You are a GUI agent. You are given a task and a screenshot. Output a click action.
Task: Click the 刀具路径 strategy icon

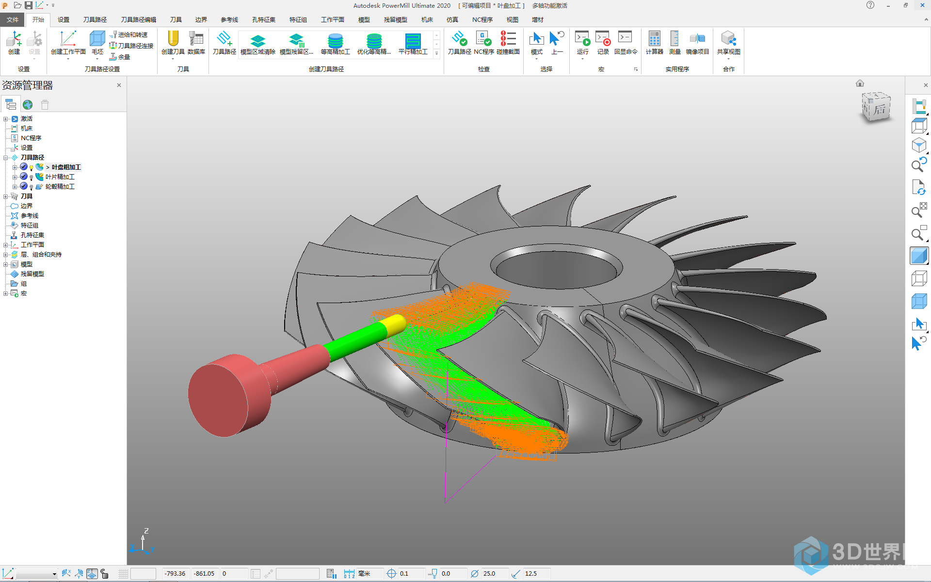click(x=224, y=39)
